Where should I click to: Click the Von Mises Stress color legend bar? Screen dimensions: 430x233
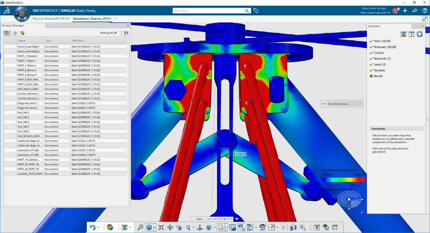point(343,180)
